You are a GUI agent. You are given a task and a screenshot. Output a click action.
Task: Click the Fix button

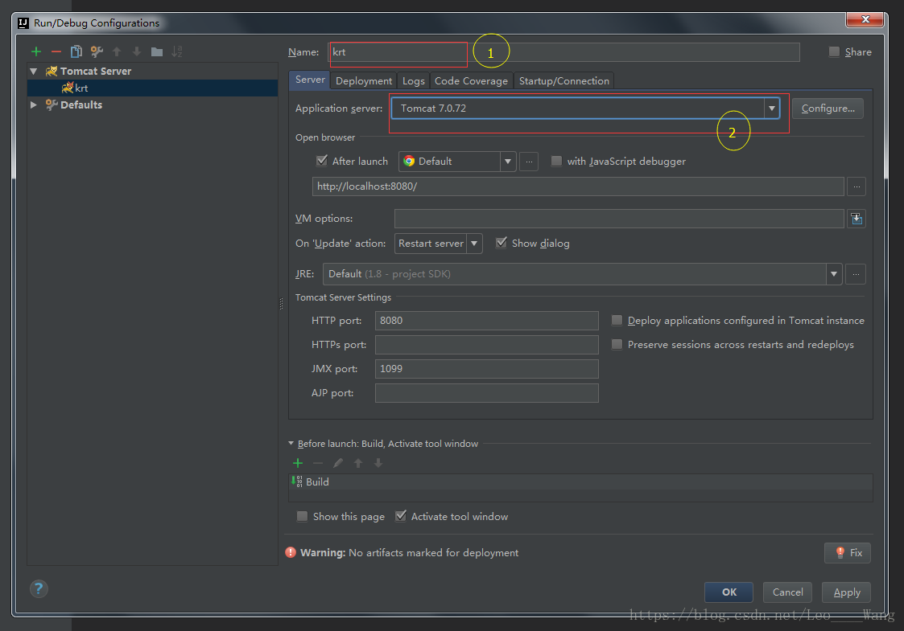coord(848,553)
